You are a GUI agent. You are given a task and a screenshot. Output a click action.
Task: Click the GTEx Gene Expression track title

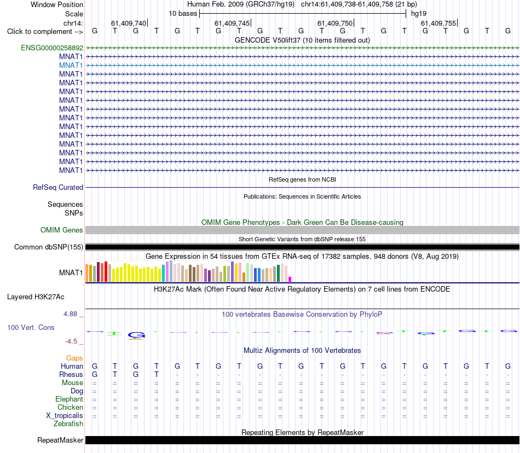[x=302, y=256]
